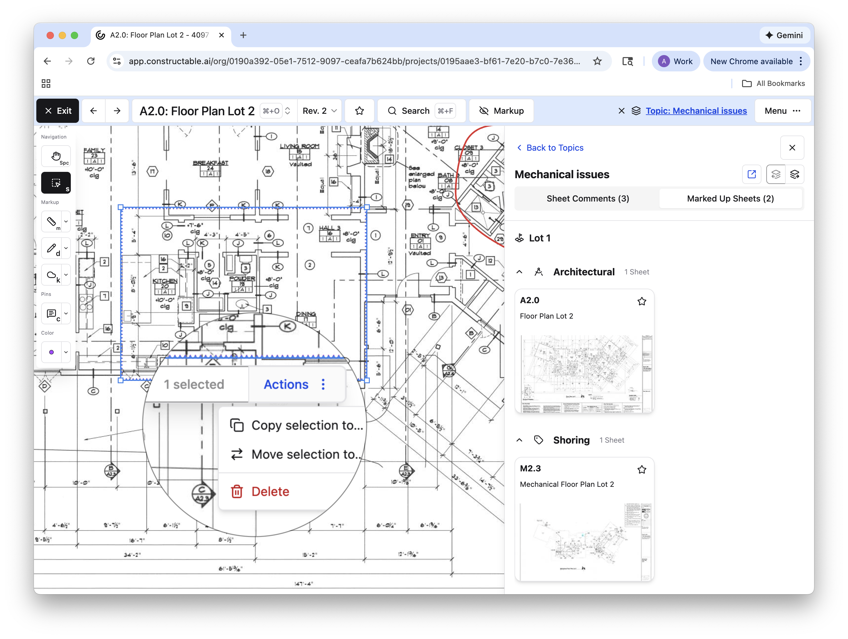Expand the comment pin options dropdown

pyautogui.click(x=66, y=313)
